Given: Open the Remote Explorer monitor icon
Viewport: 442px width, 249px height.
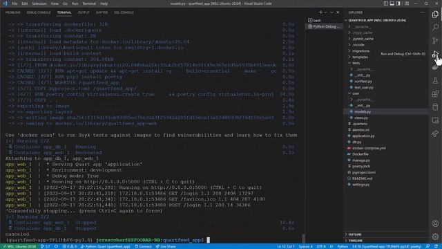Looking at the screenshot, I should point(435,120).
